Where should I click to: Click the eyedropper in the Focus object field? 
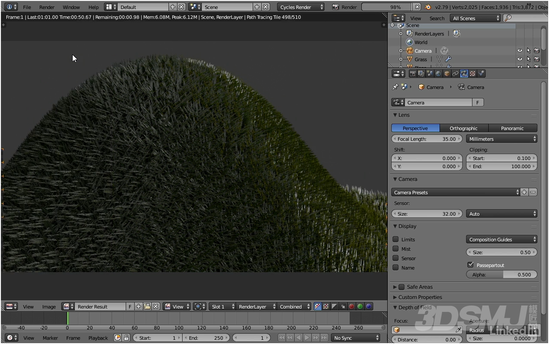(458, 330)
